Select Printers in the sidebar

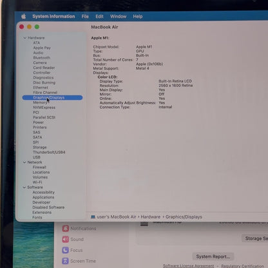click(x=40, y=128)
